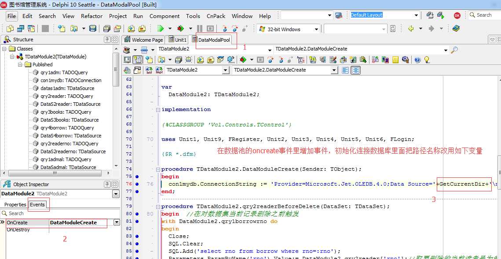Viewport: 501px width, 259px height.
Task: Open the Object Inspector DataModule2 instance dropdown
Action: (x=116, y=194)
